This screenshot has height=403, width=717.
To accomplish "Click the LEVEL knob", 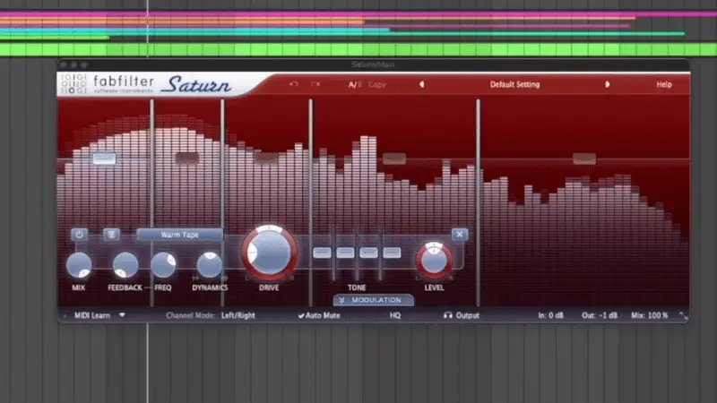I will [x=434, y=260].
